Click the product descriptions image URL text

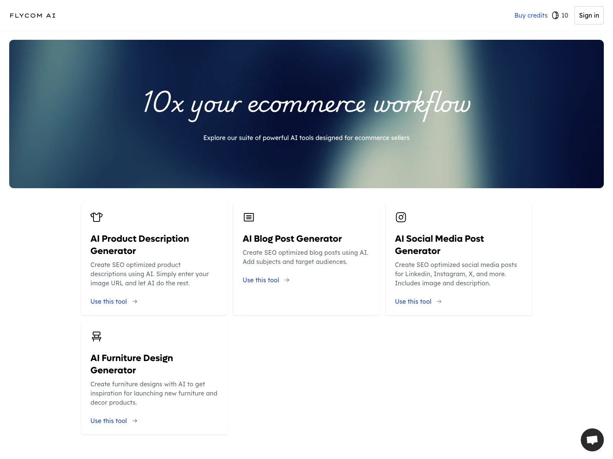click(x=149, y=274)
